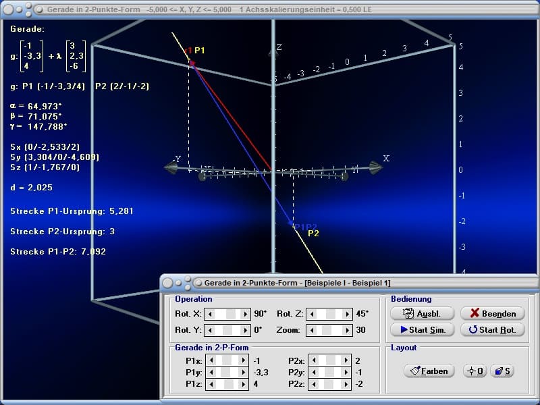Click the Rot. Y slider thumb
Viewport: 540px width, 405px height.
tap(227, 330)
